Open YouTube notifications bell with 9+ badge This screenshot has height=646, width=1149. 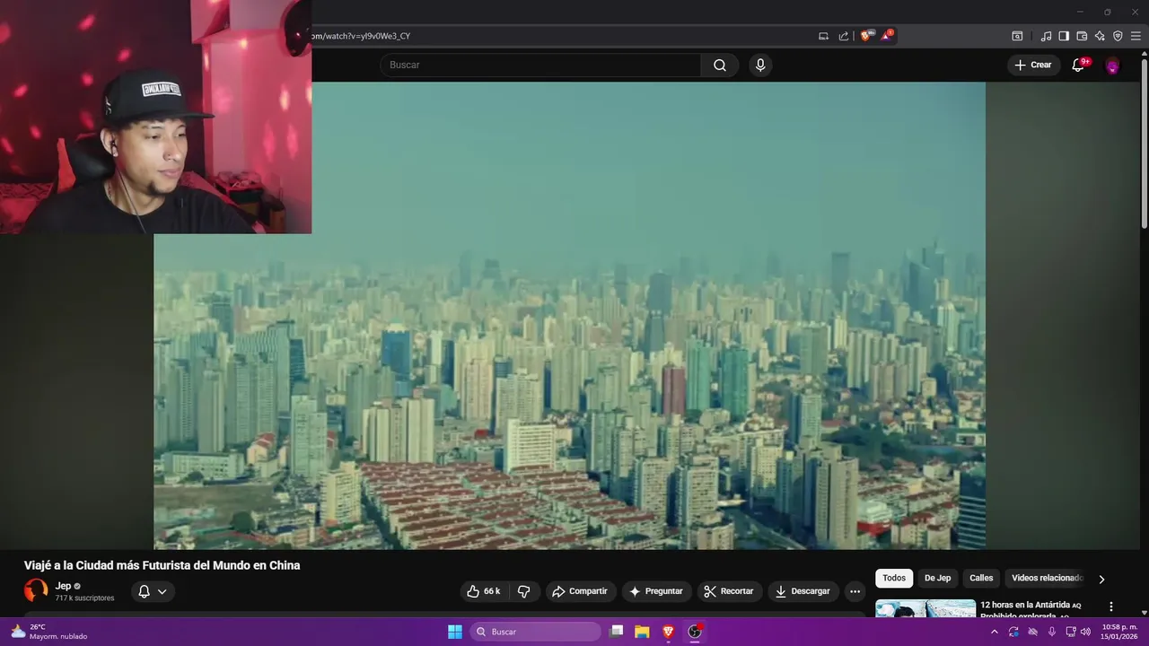pos(1079,65)
